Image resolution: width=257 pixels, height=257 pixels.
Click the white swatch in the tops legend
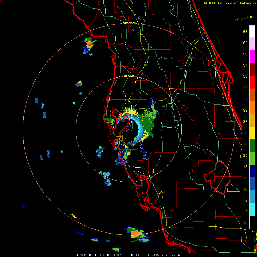252,31
